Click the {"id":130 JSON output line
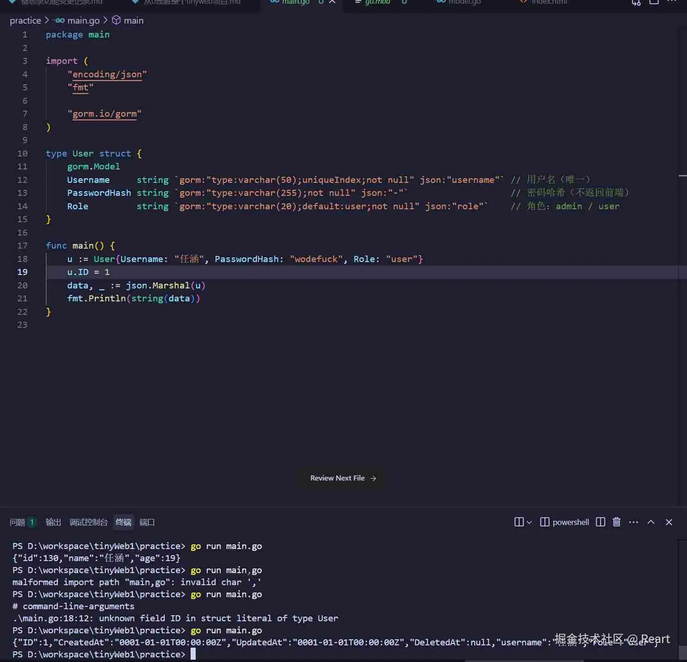Image resolution: width=687 pixels, height=662 pixels. click(96, 558)
